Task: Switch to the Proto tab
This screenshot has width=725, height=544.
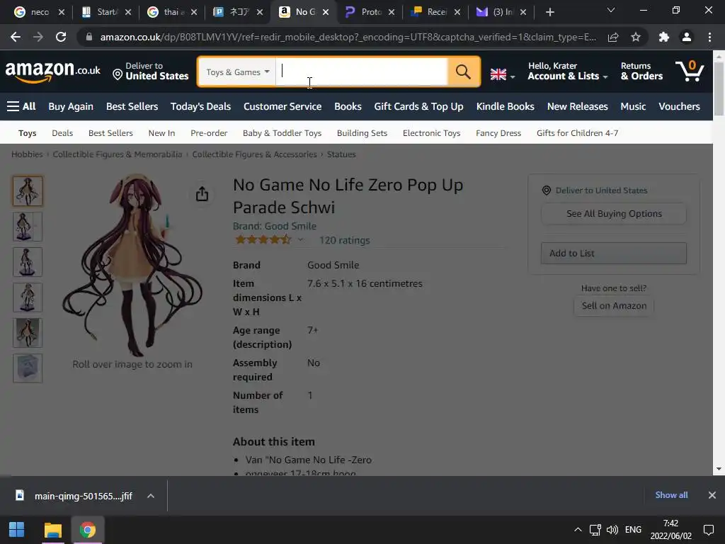Action: click(370, 12)
